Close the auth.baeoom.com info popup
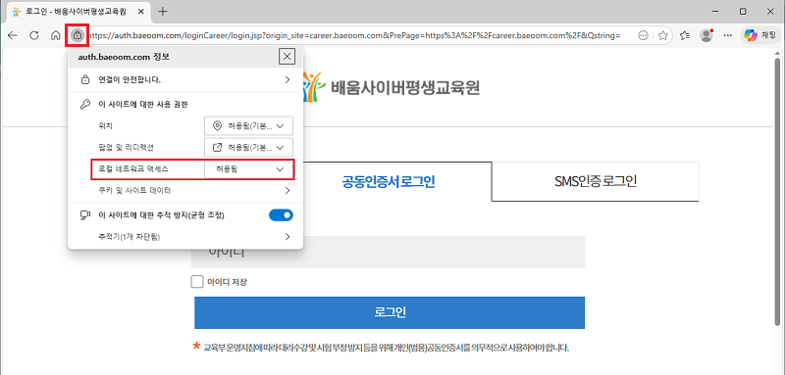This screenshot has height=375, width=785. click(x=287, y=57)
